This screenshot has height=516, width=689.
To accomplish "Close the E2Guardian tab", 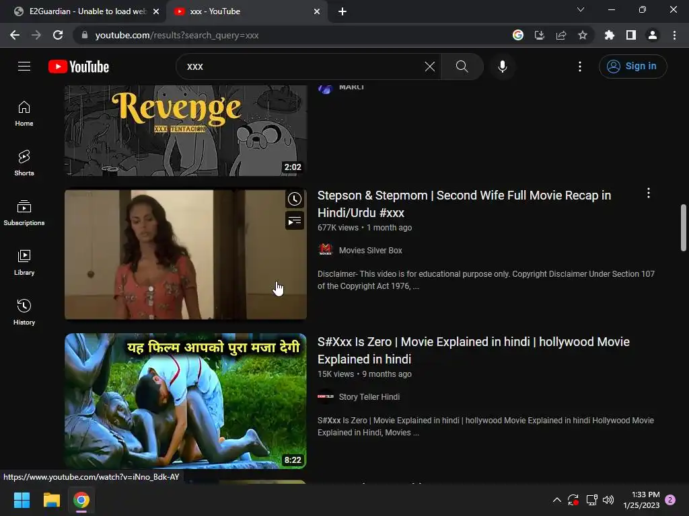I will (156, 11).
